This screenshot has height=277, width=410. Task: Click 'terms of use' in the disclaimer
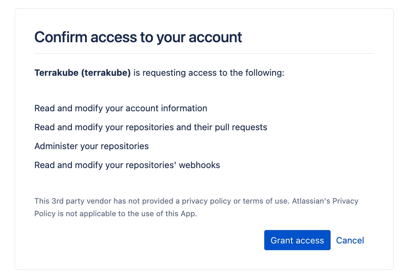(265, 201)
